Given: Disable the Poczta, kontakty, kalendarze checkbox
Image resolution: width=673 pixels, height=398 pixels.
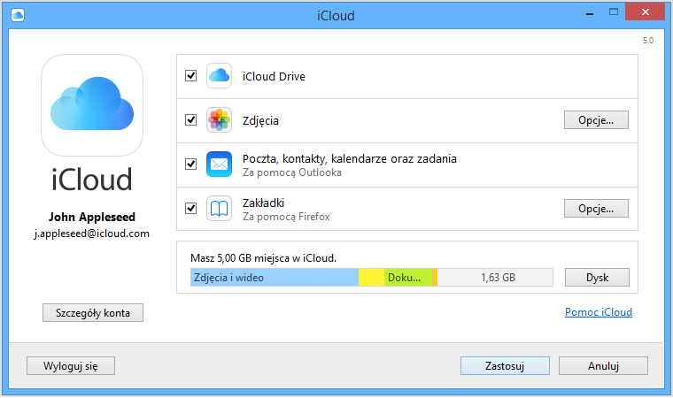Looking at the screenshot, I should pos(190,165).
